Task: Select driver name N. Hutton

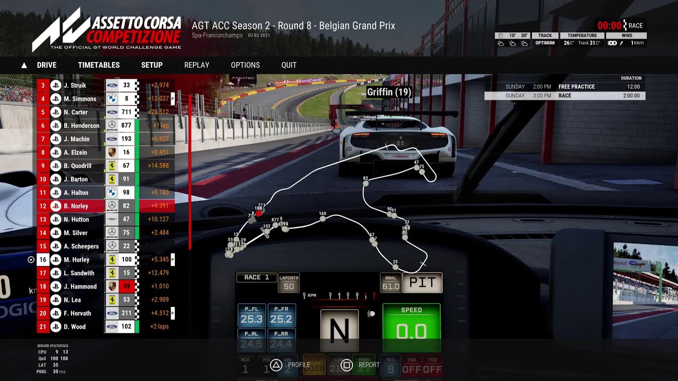Action: click(76, 220)
